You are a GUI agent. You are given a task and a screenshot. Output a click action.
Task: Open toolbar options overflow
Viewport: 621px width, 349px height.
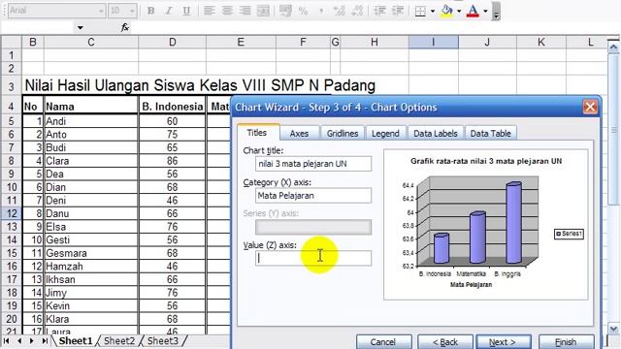point(496,12)
